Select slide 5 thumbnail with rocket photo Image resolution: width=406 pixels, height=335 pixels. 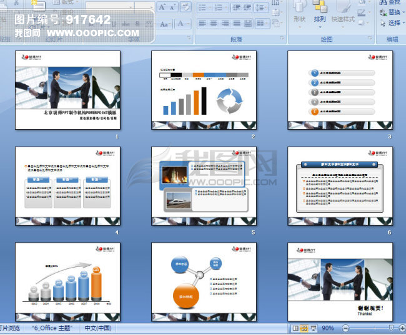point(204,186)
